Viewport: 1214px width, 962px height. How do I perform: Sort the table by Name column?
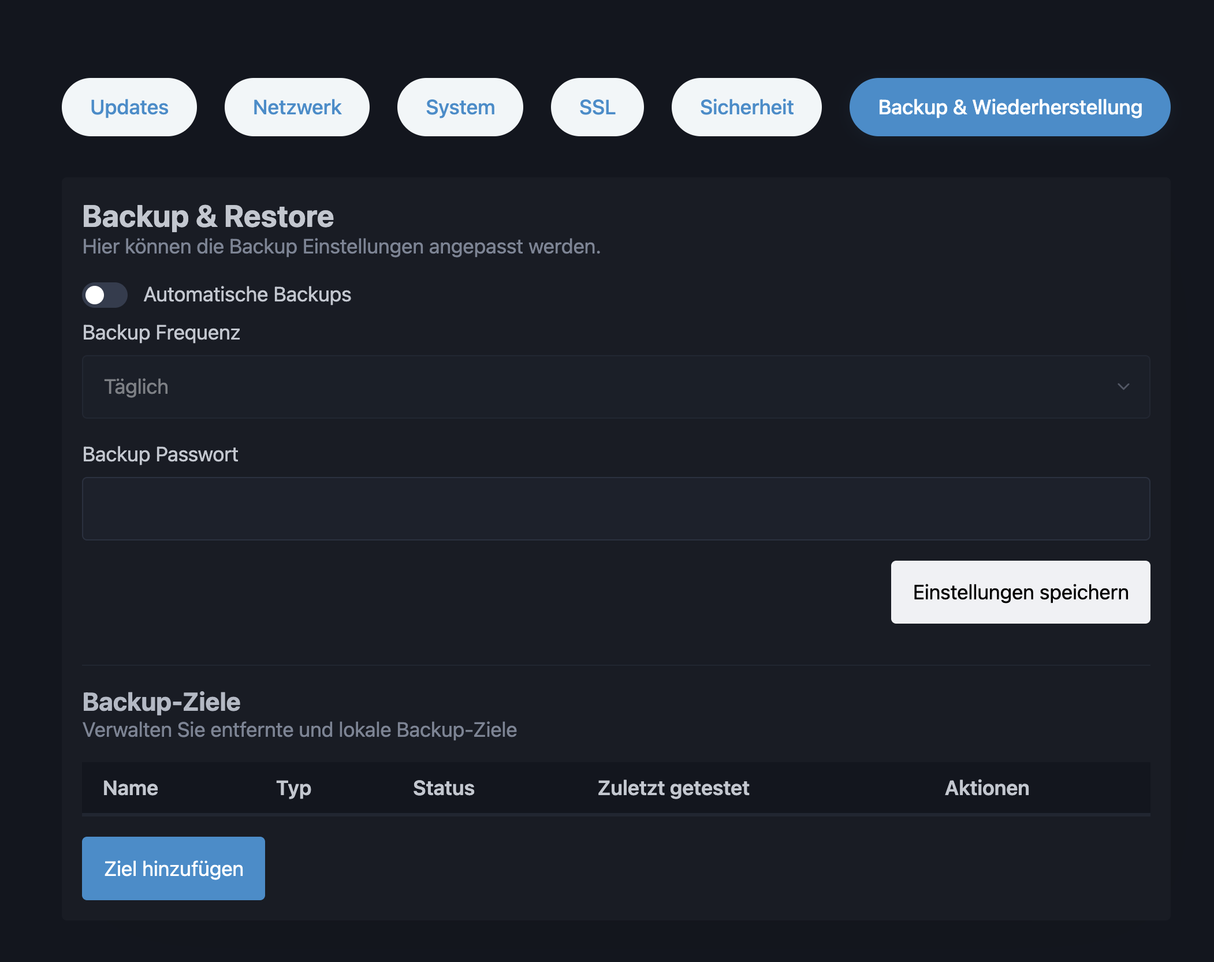coord(130,788)
